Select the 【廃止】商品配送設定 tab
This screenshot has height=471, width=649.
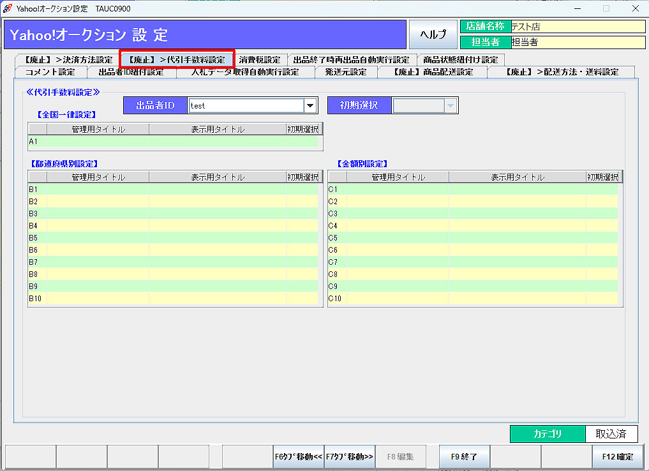pos(433,72)
